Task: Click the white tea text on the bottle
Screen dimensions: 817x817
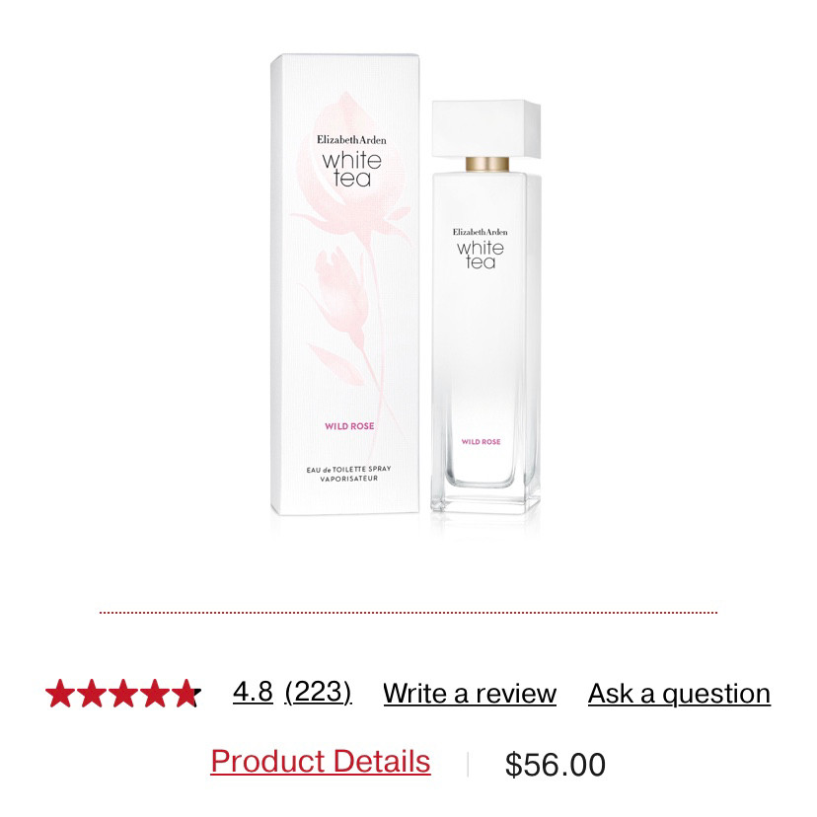Action: click(x=481, y=255)
